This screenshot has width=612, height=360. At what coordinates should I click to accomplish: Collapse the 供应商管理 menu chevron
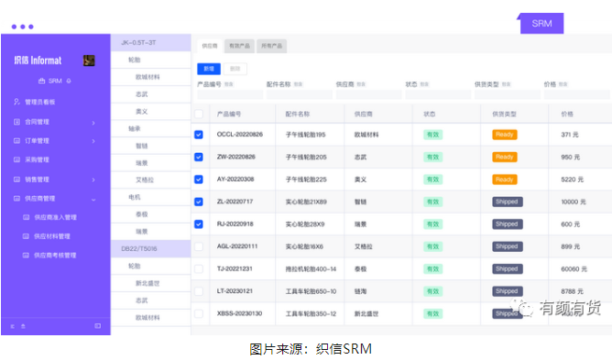[93, 200]
